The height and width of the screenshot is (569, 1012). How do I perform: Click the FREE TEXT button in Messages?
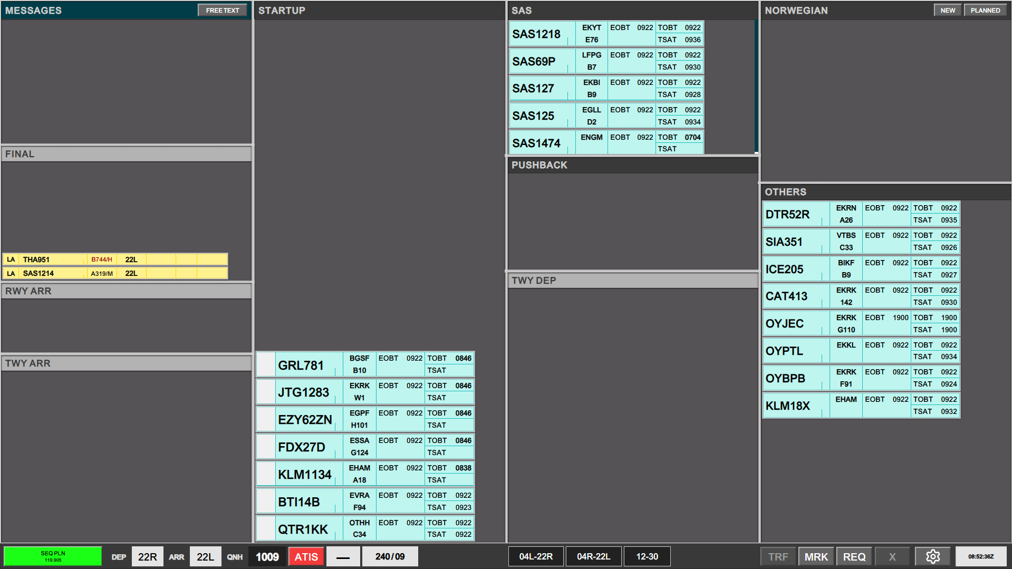[223, 11]
